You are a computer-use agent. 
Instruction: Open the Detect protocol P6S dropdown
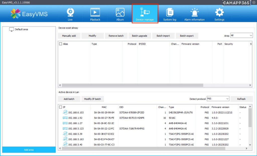pyautogui.click(x=218, y=99)
